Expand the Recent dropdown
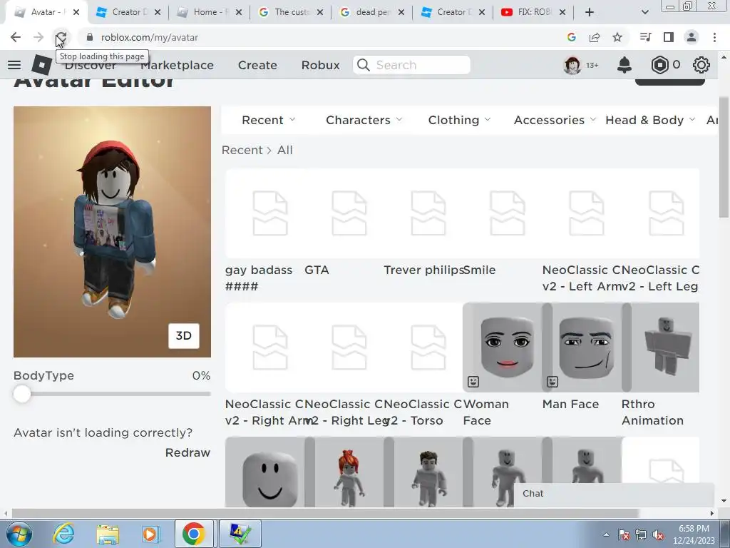This screenshot has width=730, height=548. tap(268, 120)
